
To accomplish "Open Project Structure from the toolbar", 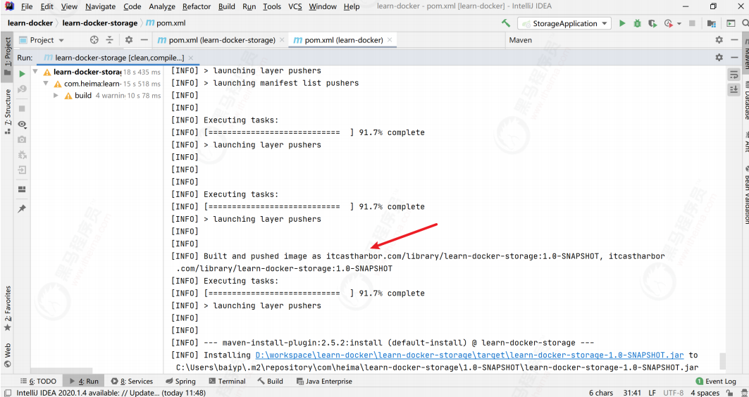I will point(711,23).
